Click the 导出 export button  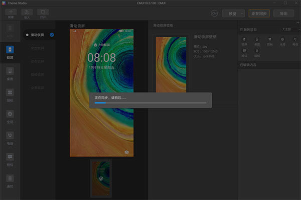tap(284, 14)
